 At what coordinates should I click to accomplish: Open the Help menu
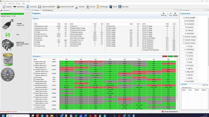[x=24, y=4]
